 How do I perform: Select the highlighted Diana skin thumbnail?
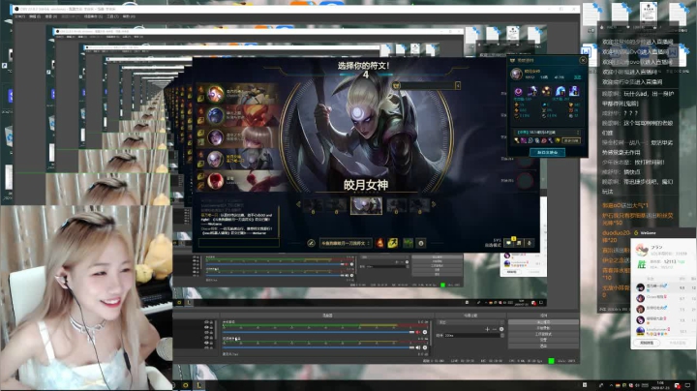pos(366,206)
